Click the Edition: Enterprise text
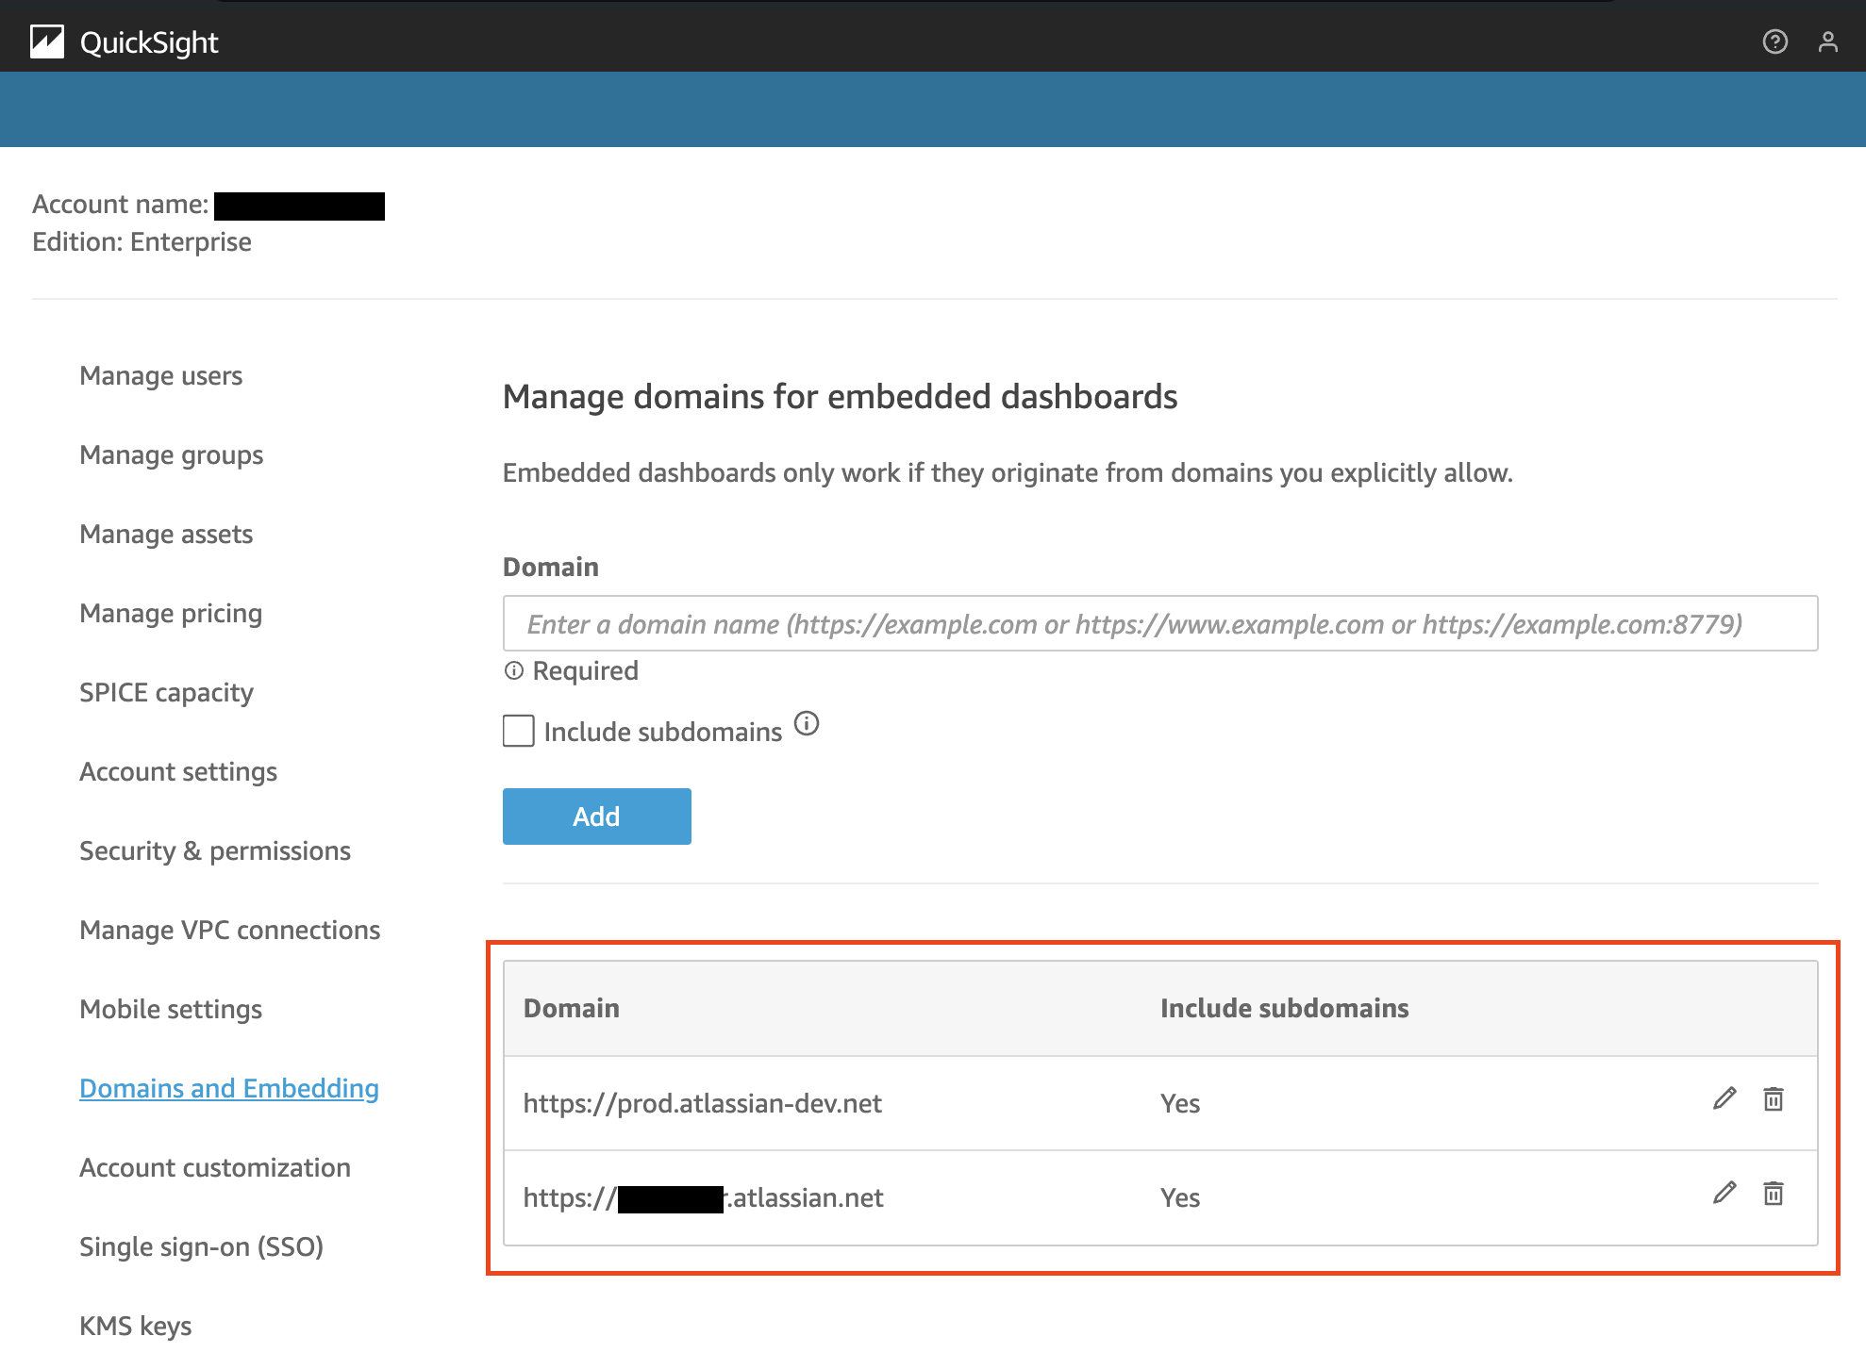Image resolution: width=1866 pixels, height=1369 pixels. 142,242
